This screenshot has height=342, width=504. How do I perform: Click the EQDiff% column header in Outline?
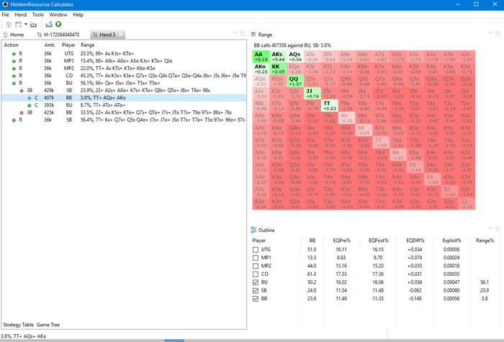coord(415,240)
